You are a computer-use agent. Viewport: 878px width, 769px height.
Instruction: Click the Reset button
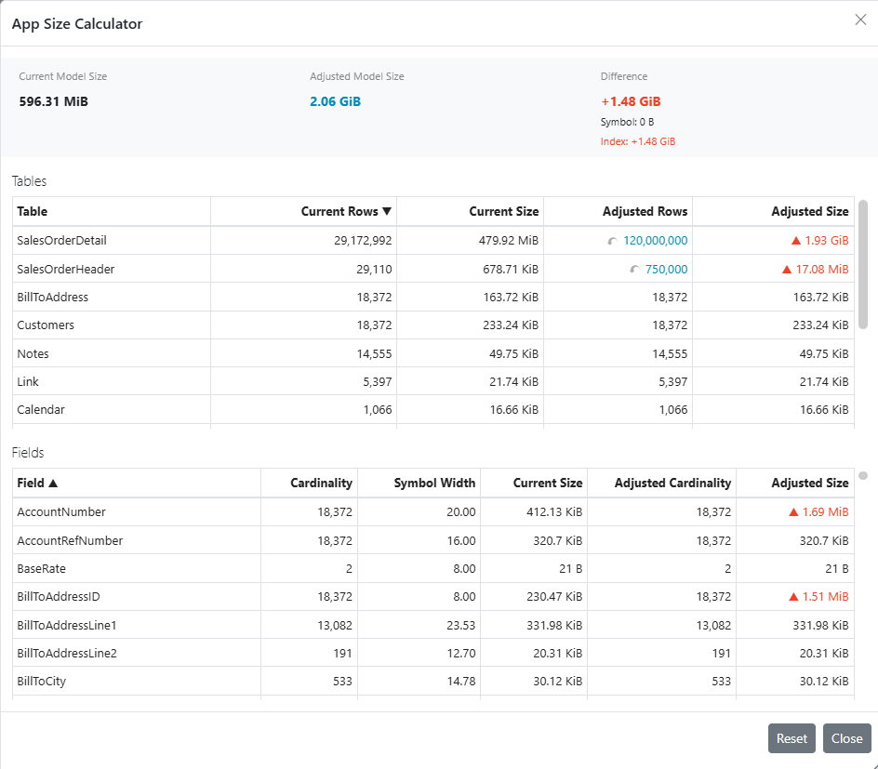click(792, 738)
